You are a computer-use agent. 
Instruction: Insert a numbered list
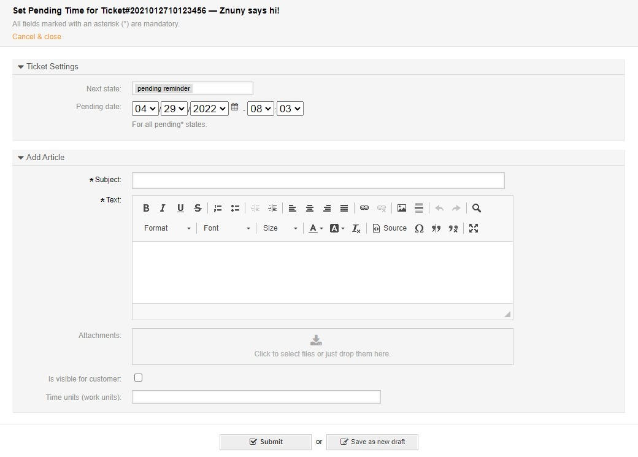coord(218,209)
